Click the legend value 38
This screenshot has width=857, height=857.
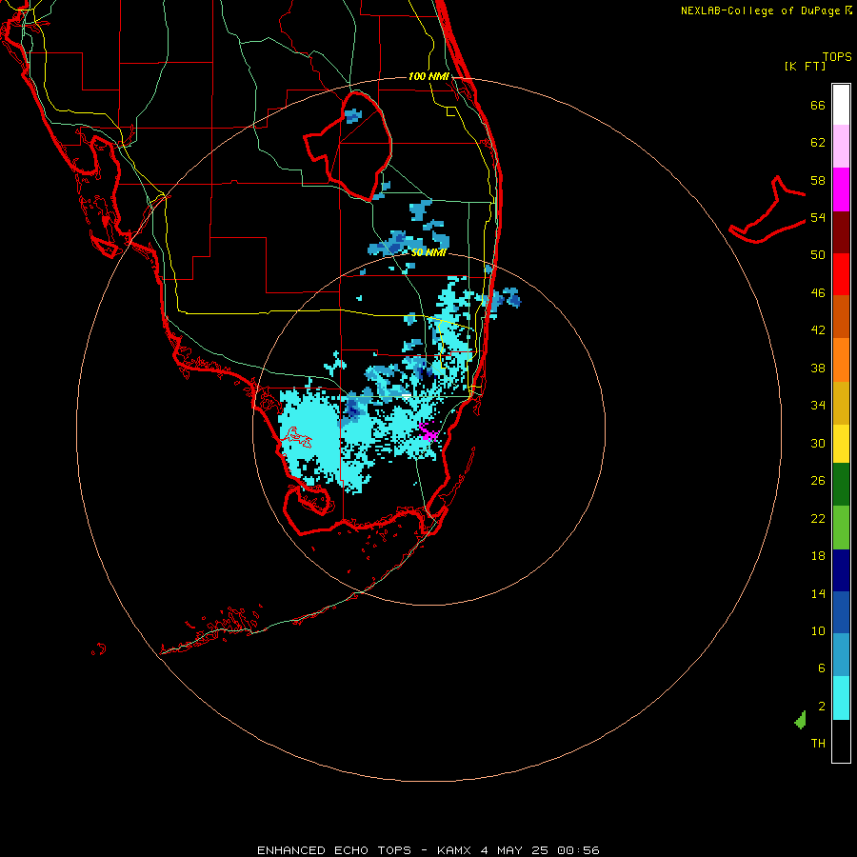[818, 368]
